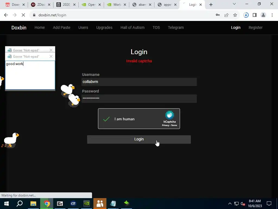Close the lower Goose Not-epad window

click(51, 56)
